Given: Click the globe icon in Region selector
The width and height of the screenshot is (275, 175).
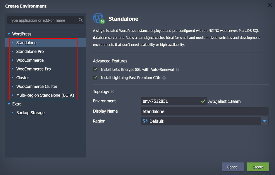Looking at the screenshot, I should (x=145, y=121).
